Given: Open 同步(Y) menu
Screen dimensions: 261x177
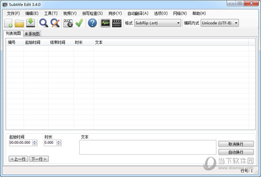Looking at the screenshot, I should (115, 13).
